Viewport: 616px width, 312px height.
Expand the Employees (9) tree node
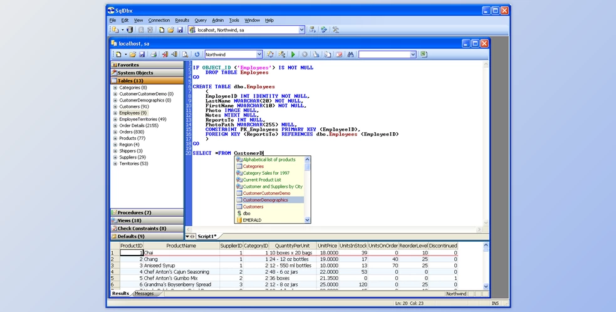[x=115, y=113]
